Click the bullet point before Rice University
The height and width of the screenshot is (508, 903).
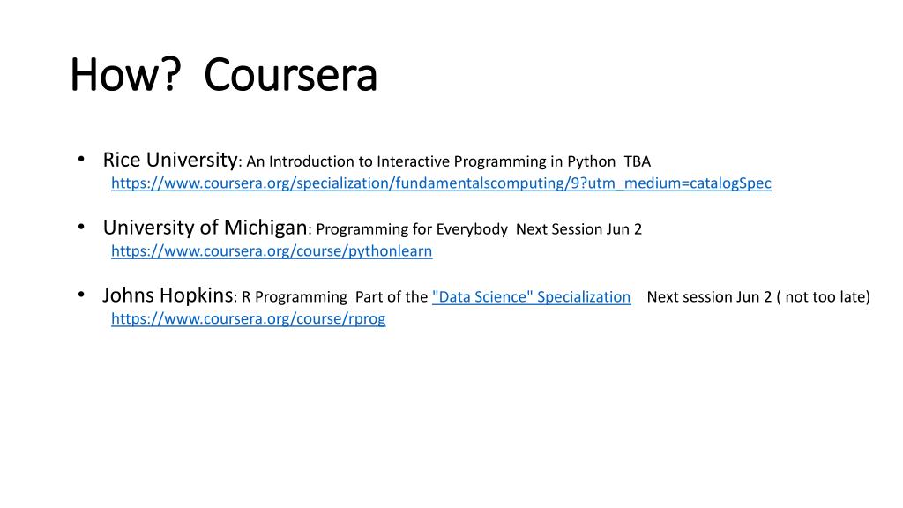coord(81,160)
